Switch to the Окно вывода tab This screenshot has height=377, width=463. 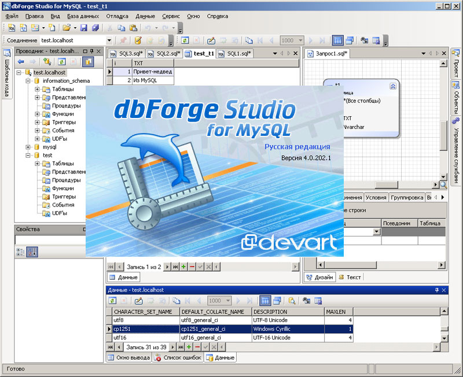tap(128, 357)
